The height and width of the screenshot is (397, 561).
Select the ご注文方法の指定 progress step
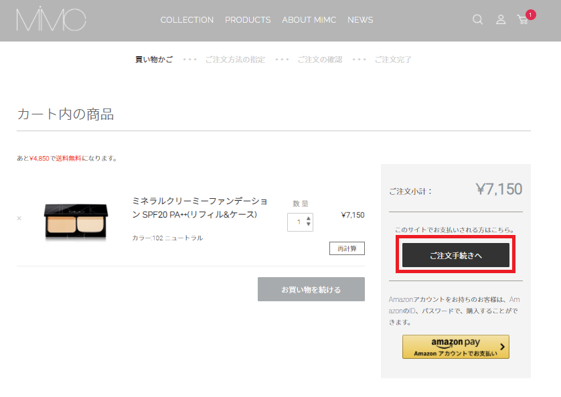pyautogui.click(x=235, y=60)
